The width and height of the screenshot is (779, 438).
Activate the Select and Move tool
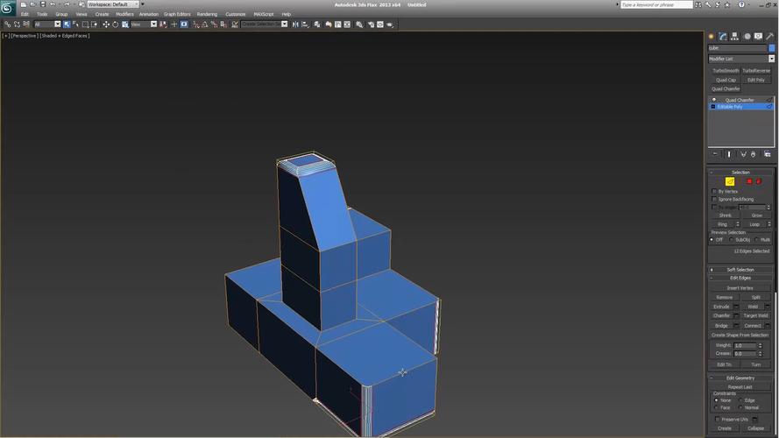(x=106, y=25)
